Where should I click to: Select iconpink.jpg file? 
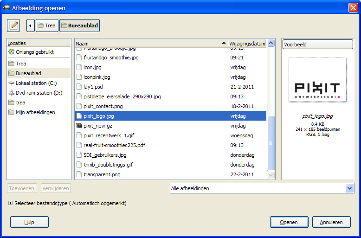pyautogui.click(x=171, y=77)
